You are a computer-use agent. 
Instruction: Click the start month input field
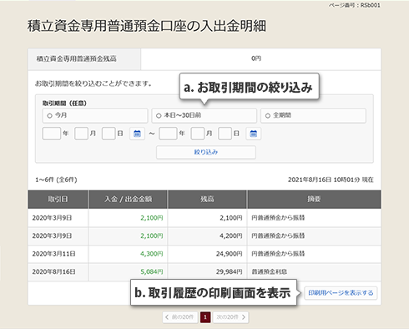(82, 134)
